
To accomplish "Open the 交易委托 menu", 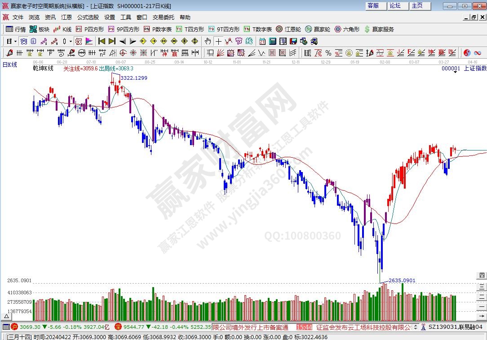I will (163, 17).
